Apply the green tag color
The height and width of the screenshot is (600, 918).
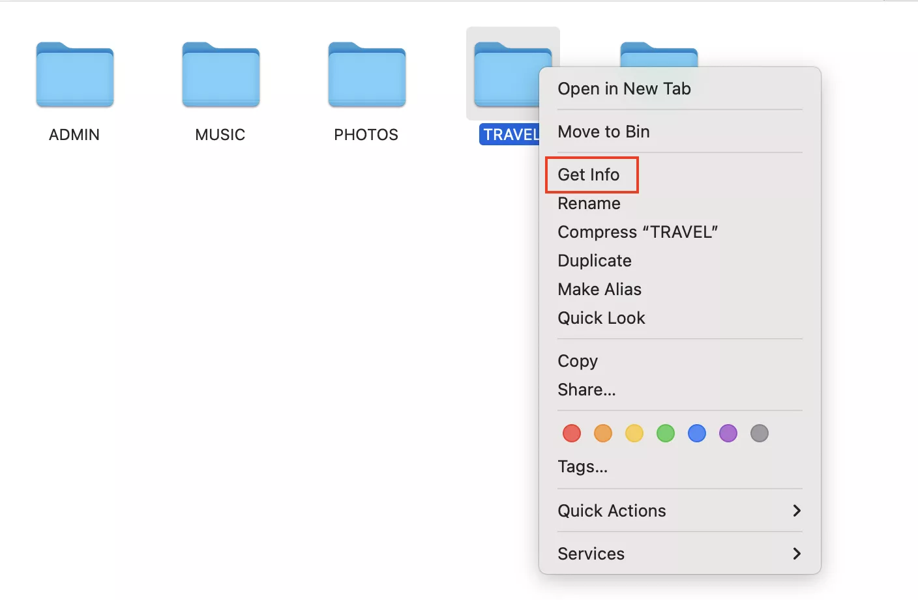click(x=666, y=433)
